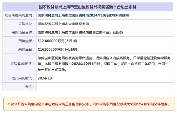Select the 项目所在采购意向 label
Screen dimensions: 177x116
click(x=20, y=16)
